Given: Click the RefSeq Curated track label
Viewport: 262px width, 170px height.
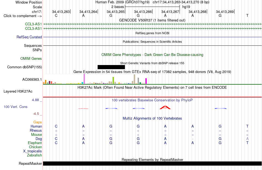Looking at the screenshot, I should pos(29,37).
